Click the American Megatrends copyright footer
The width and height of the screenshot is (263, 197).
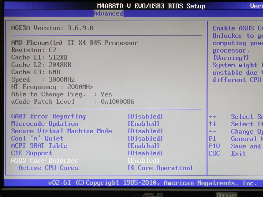[x=153, y=183]
